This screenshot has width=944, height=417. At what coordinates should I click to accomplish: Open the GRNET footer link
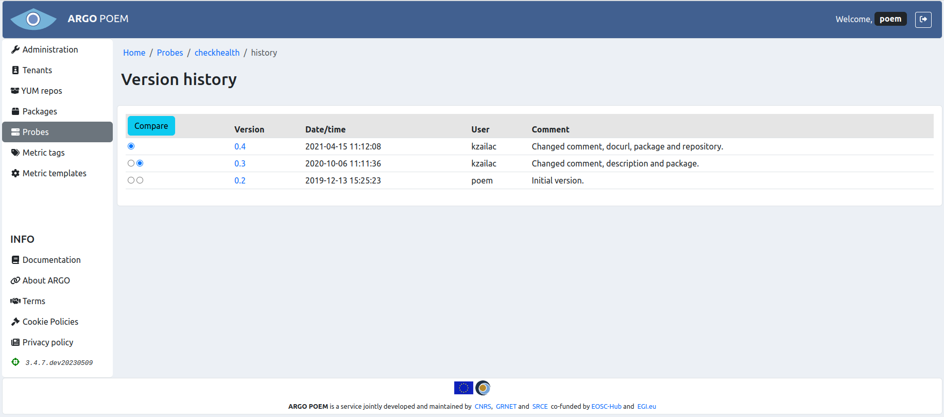[506, 406]
